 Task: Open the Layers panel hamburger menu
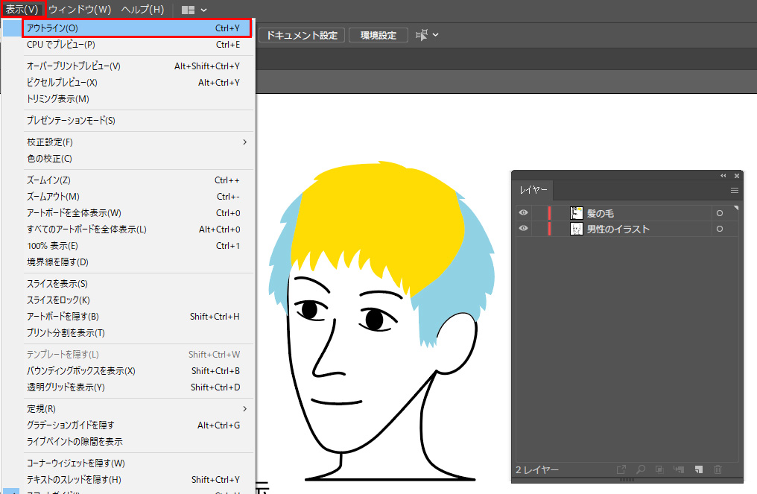click(x=734, y=191)
